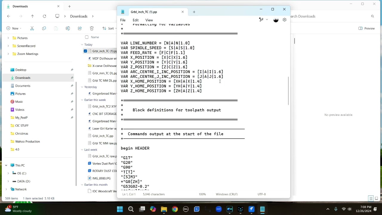This screenshot has width=382, height=215.
Task: Click the UTF-8 encoding indicator
Action: [261, 194]
